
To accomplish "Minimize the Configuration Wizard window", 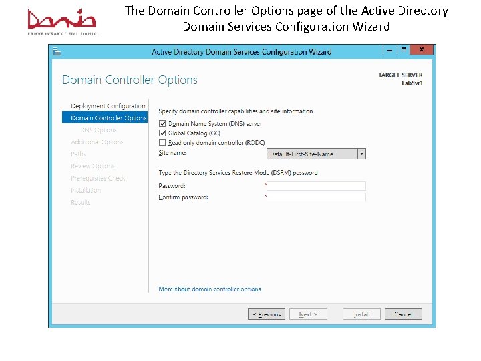I will pos(390,50).
